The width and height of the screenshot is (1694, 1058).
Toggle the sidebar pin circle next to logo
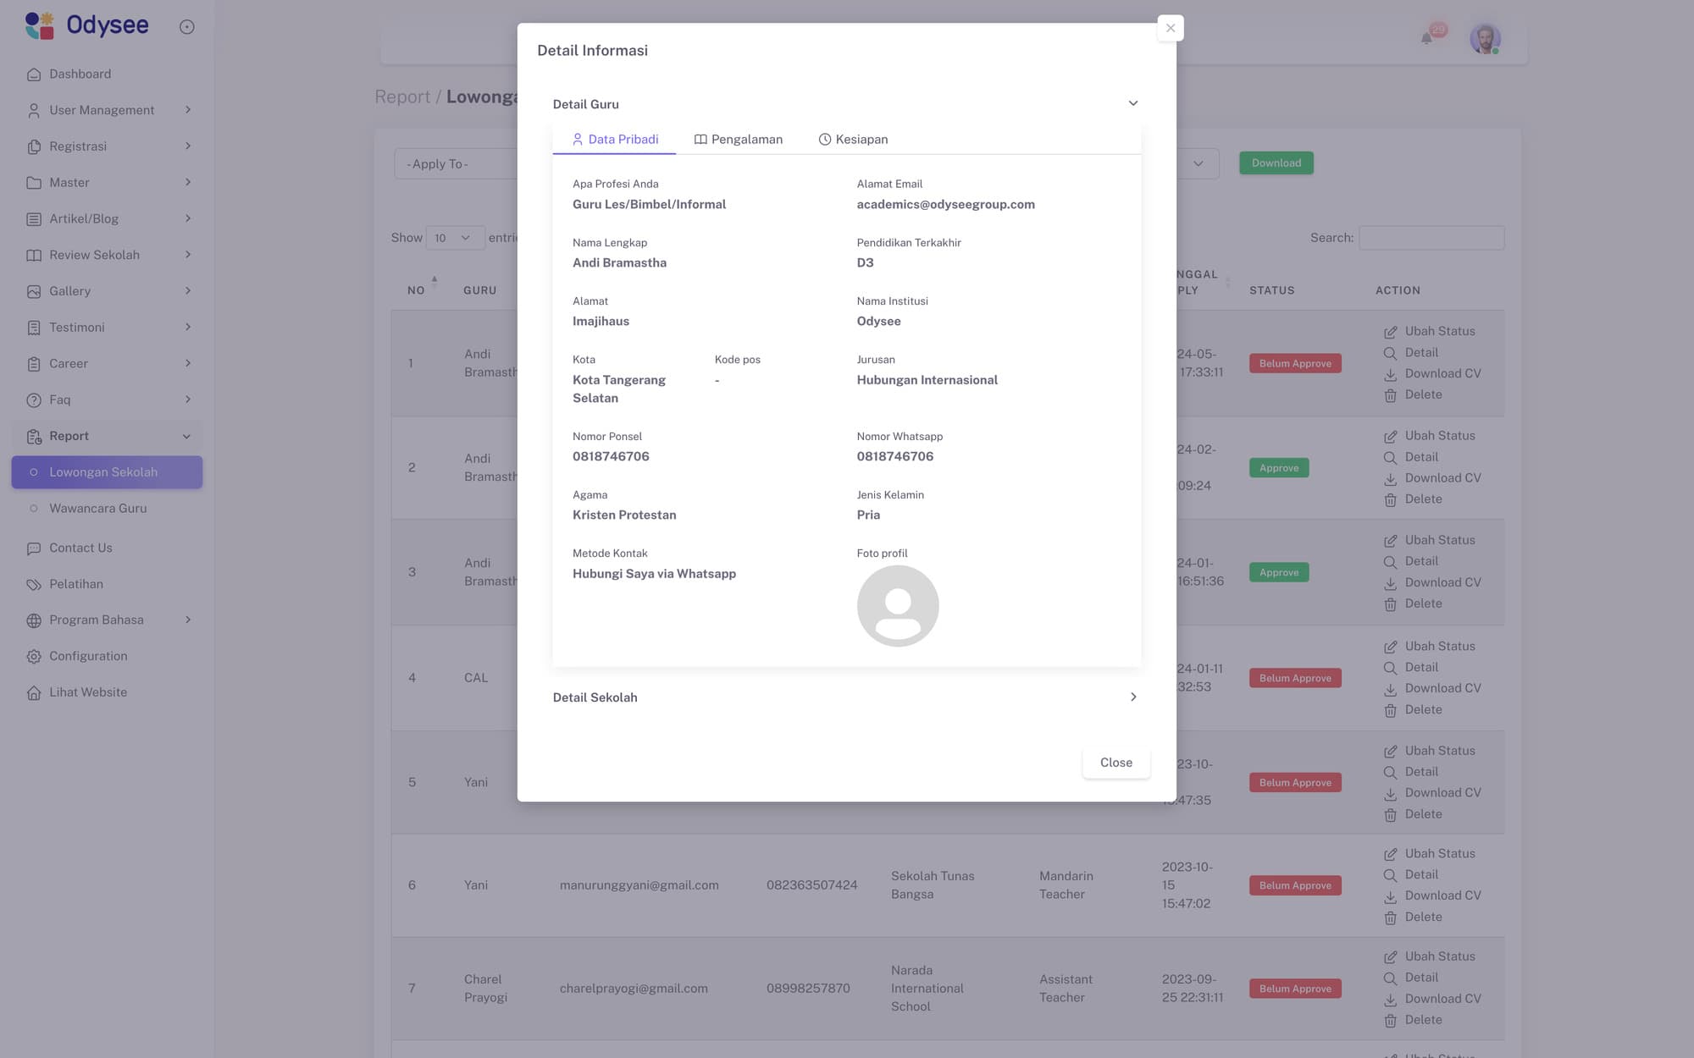point(187,27)
